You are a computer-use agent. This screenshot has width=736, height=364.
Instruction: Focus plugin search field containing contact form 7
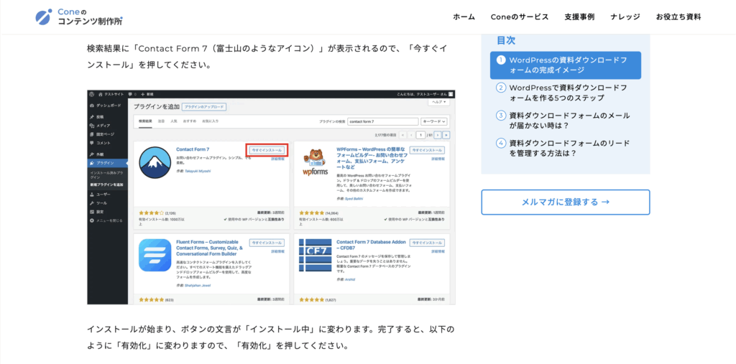coord(383,121)
